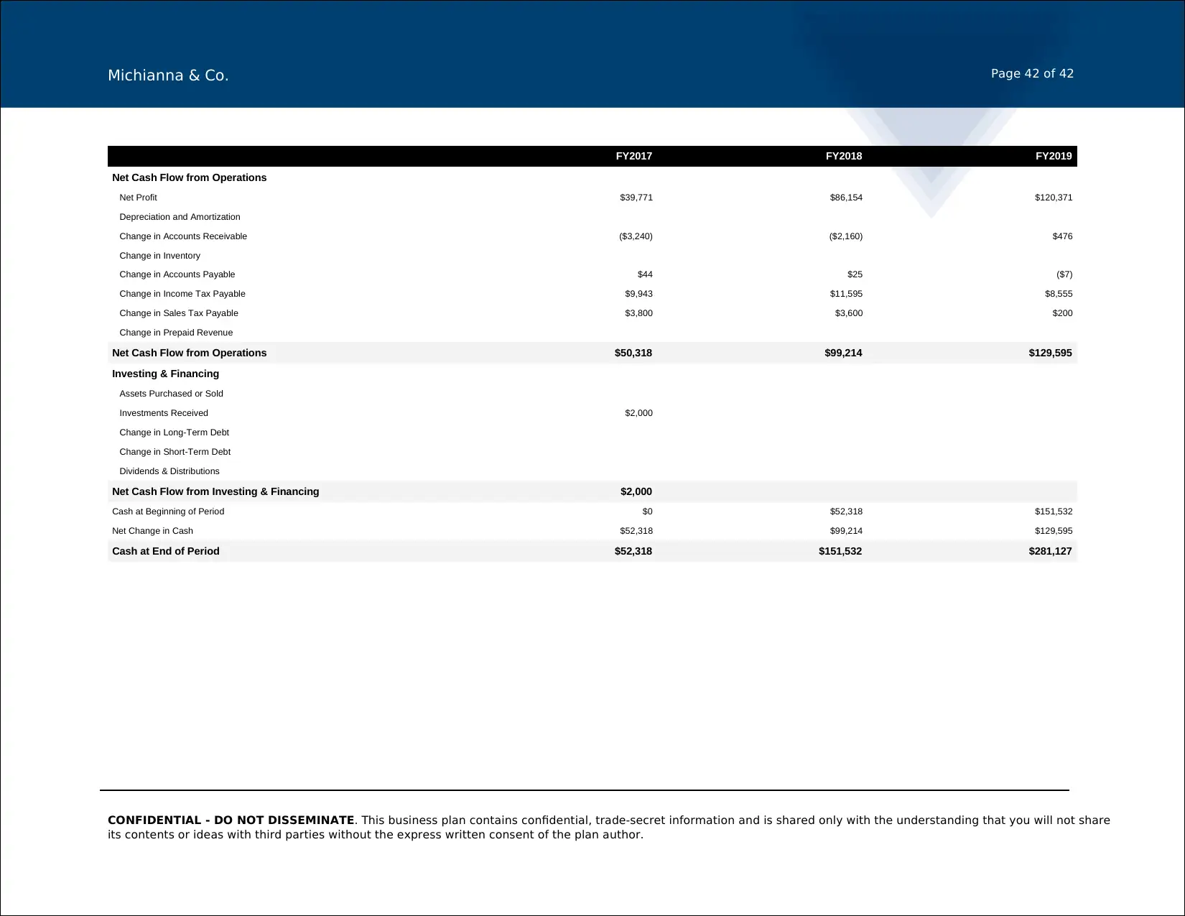Click Net Profit value $120,371

point(1054,198)
